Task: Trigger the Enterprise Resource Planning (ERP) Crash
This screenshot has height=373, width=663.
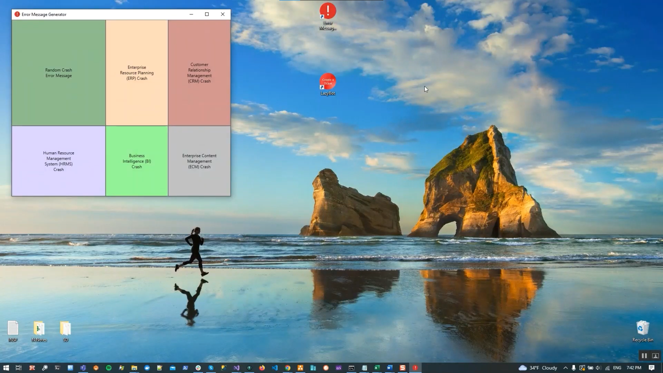Action: pyautogui.click(x=137, y=73)
